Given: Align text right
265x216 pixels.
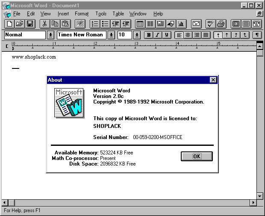Looking at the screenshot, I should point(197,35).
